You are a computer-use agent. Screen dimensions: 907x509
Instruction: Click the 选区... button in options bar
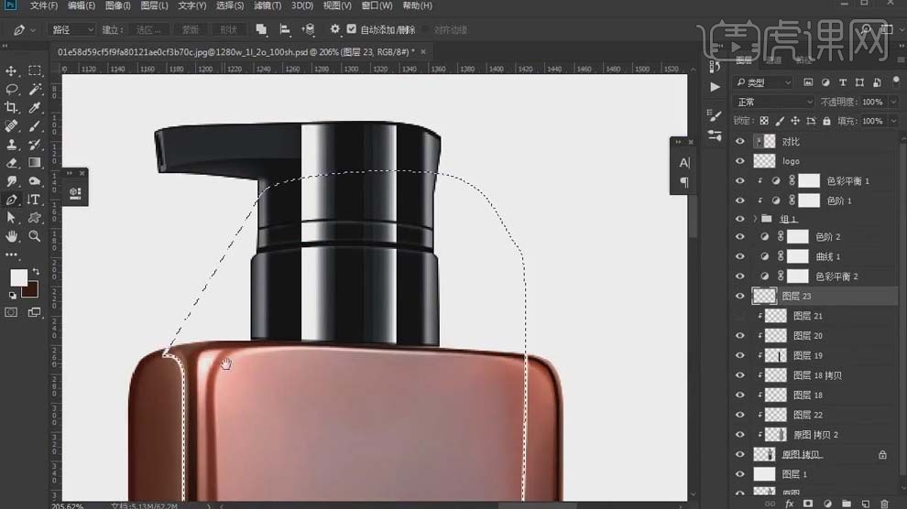(x=148, y=29)
